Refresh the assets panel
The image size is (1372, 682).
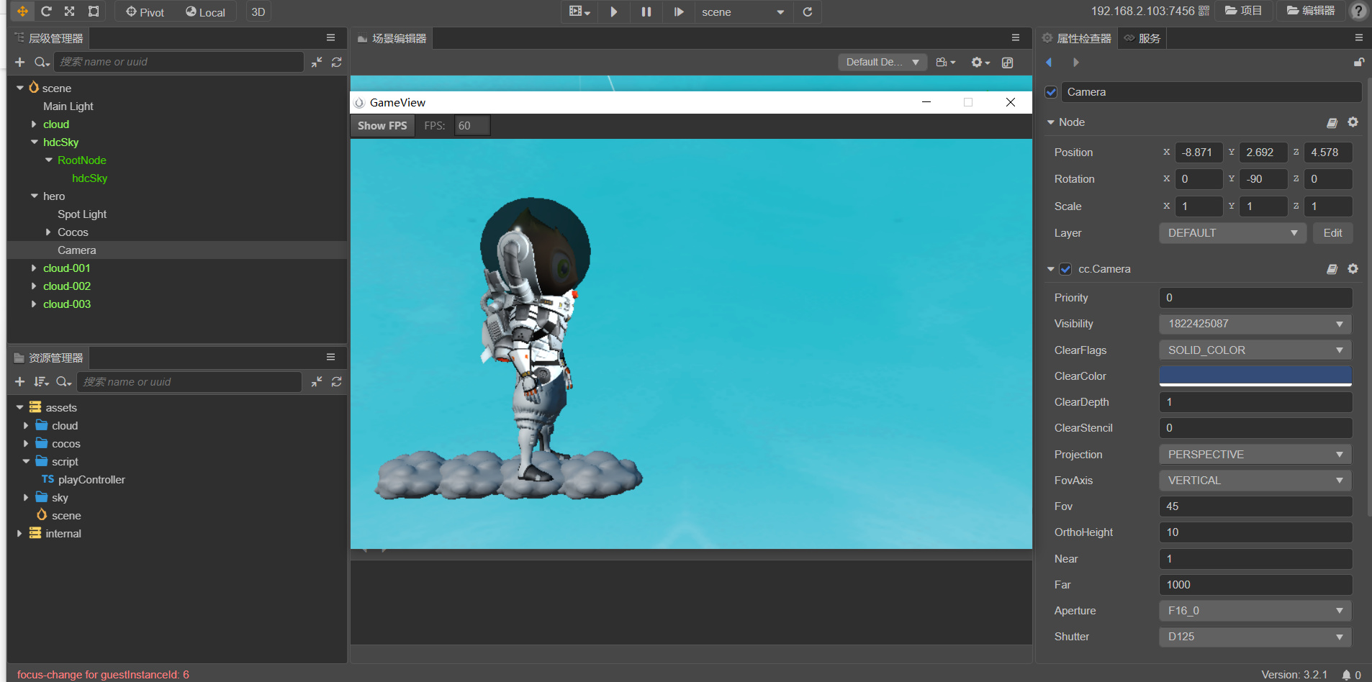click(336, 382)
